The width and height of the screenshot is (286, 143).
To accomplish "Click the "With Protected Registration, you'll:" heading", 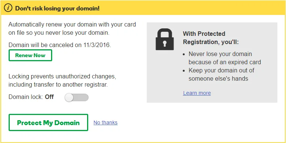I will (x=211, y=38).
